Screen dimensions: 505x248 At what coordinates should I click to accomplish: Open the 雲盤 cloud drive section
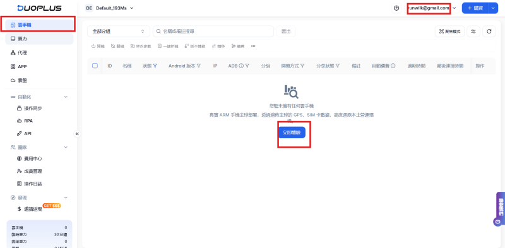tap(39, 80)
